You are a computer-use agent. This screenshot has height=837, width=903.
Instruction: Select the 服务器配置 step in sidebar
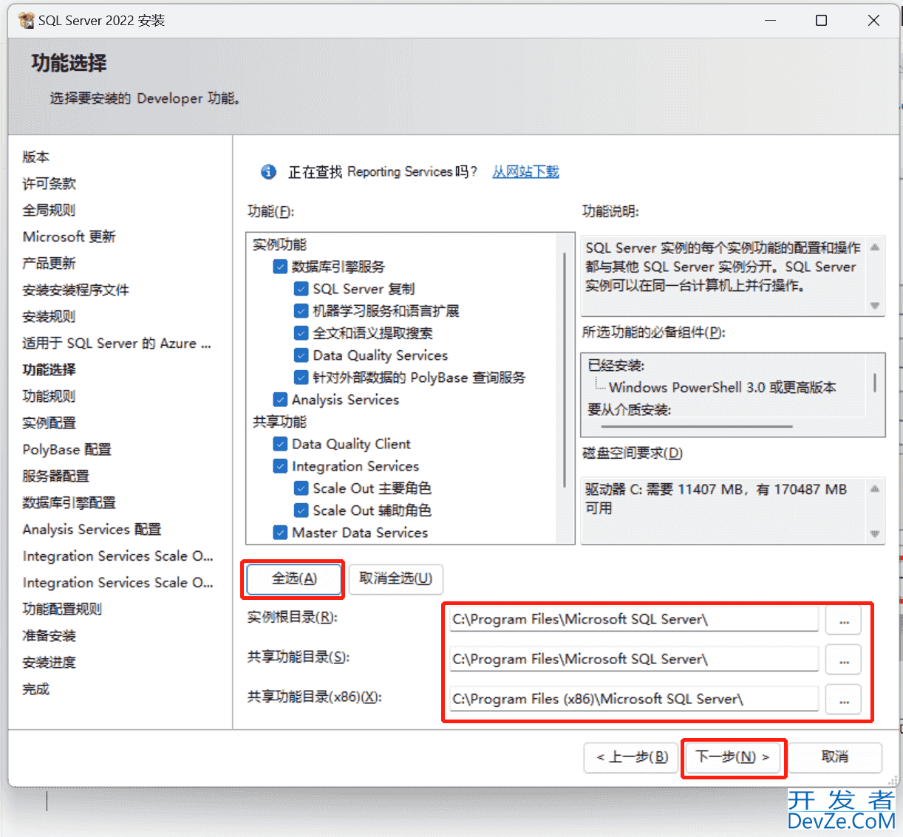(x=55, y=476)
